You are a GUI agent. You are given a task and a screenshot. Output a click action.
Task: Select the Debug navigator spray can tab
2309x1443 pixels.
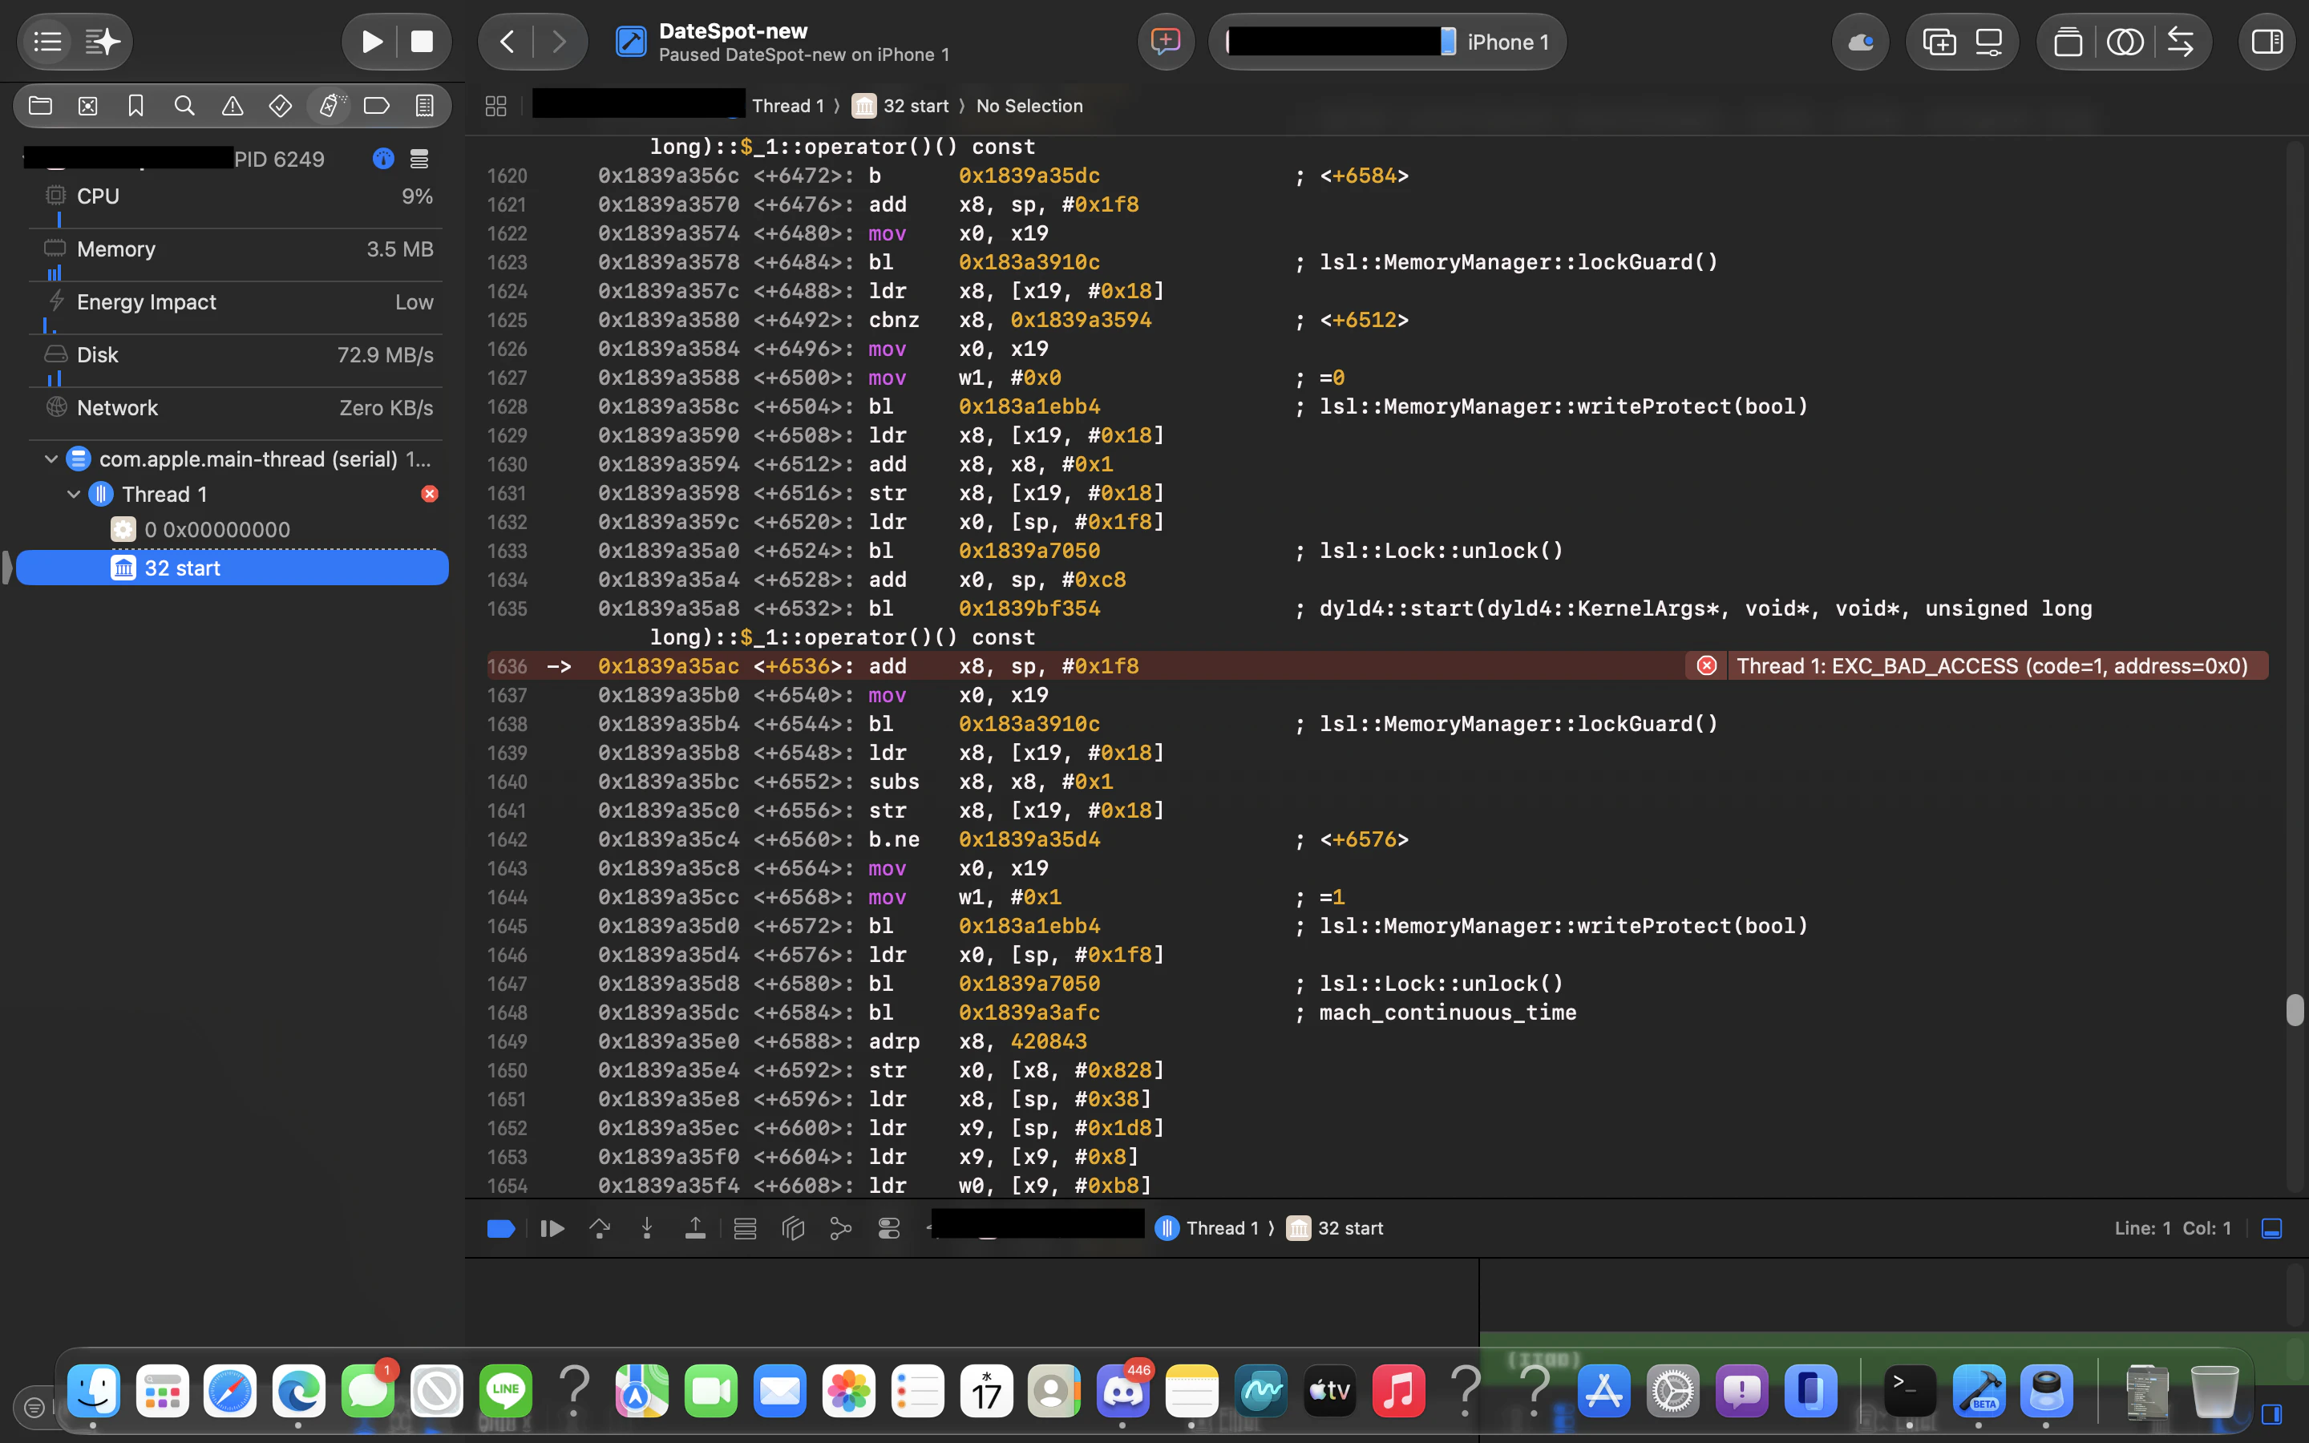click(x=330, y=106)
